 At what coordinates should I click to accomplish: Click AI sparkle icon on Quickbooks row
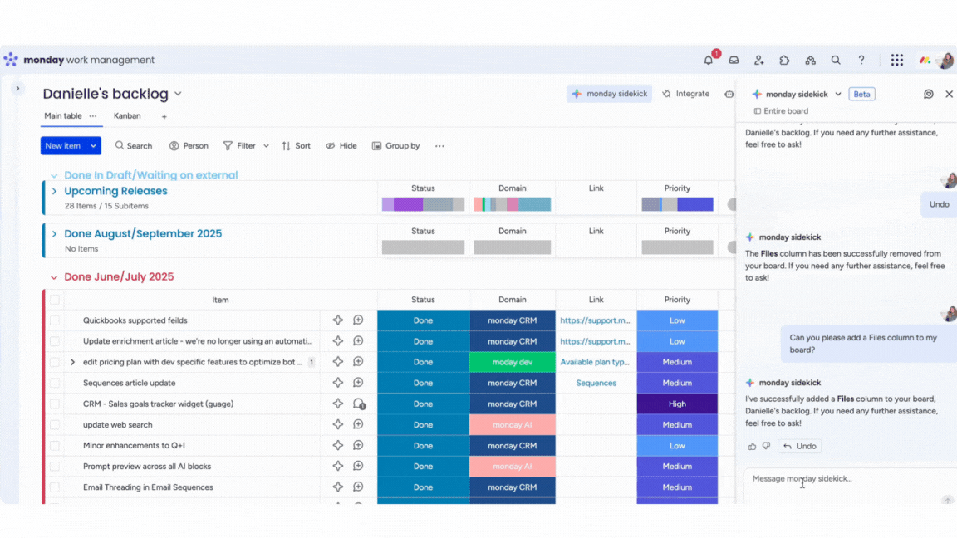(x=337, y=320)
